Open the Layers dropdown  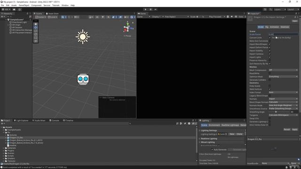pos(280,9)
